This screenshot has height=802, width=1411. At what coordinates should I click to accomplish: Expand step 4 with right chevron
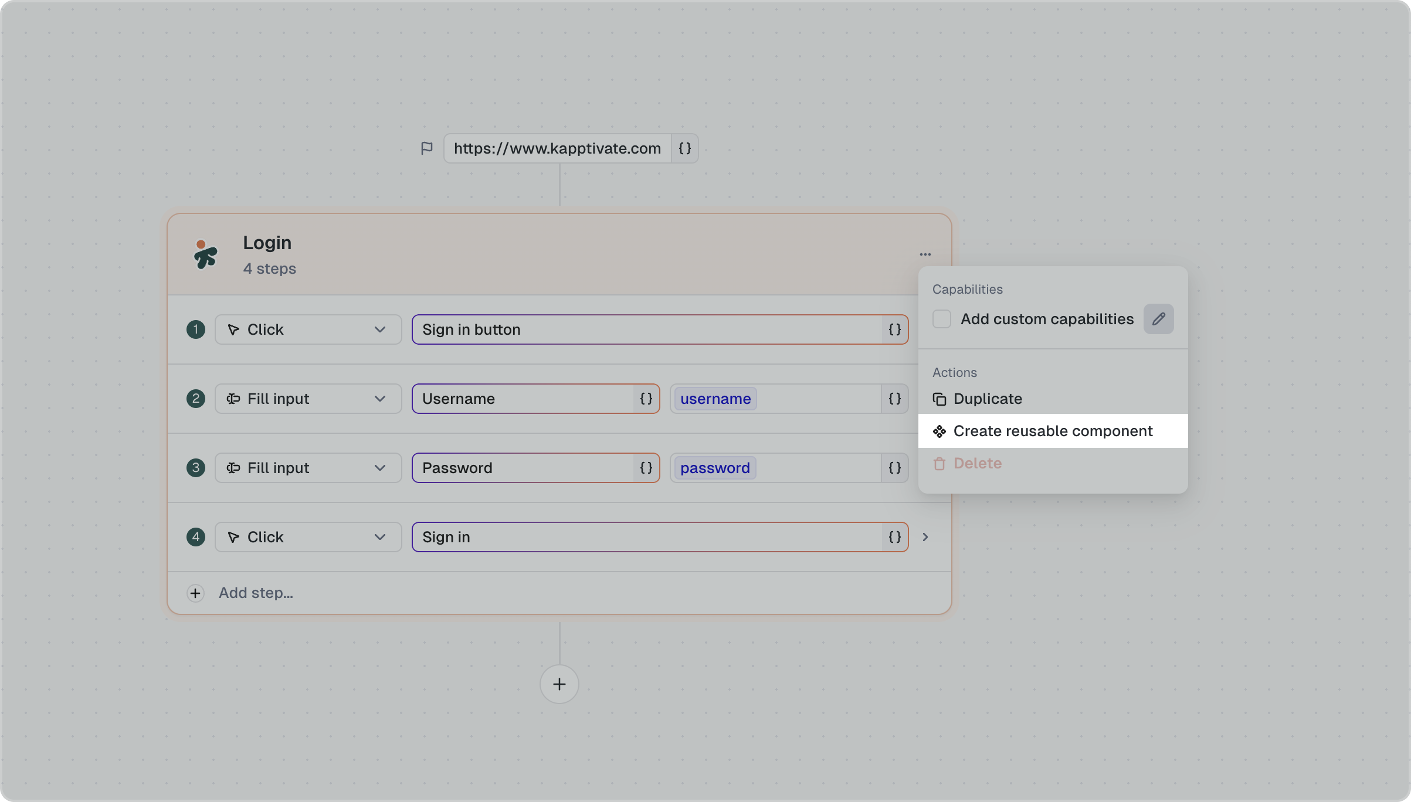(925, 537)
